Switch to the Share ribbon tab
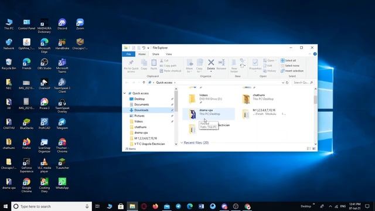This screenshot has width=375, height=211. pyautogui.click(x=156, y=54)
